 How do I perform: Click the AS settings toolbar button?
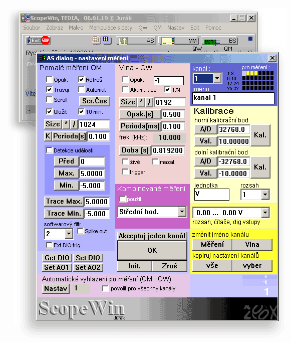[x=136, y=41]
